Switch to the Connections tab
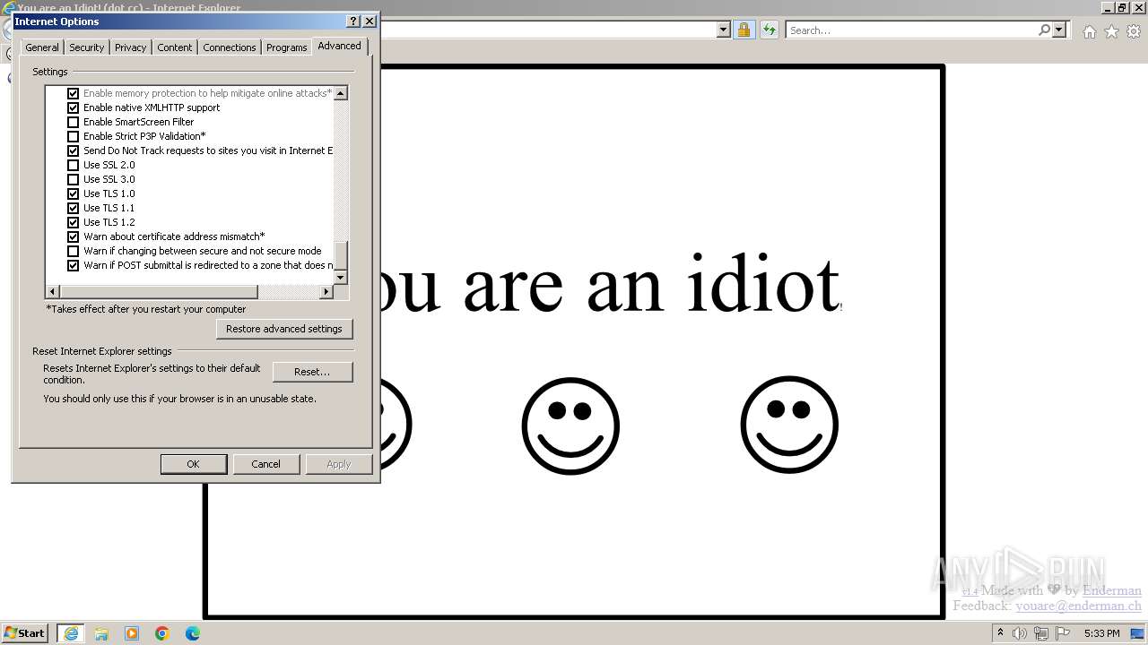The image size is (1148, 645). pyautogui.click(x=230, y=47)
